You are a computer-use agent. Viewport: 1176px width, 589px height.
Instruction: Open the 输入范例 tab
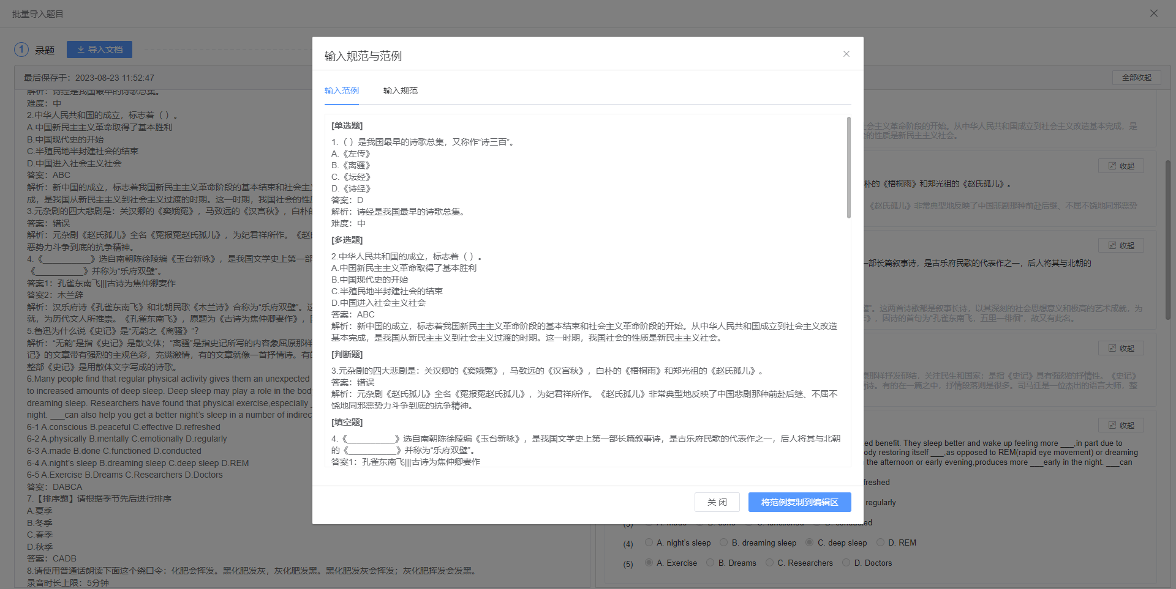[341, 91]
